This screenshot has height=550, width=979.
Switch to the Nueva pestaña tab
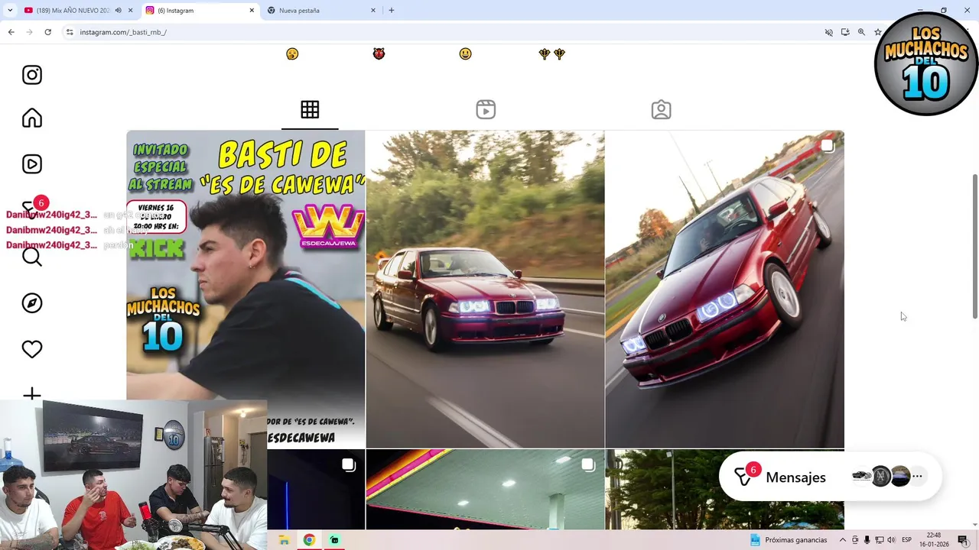pos(321,11)
